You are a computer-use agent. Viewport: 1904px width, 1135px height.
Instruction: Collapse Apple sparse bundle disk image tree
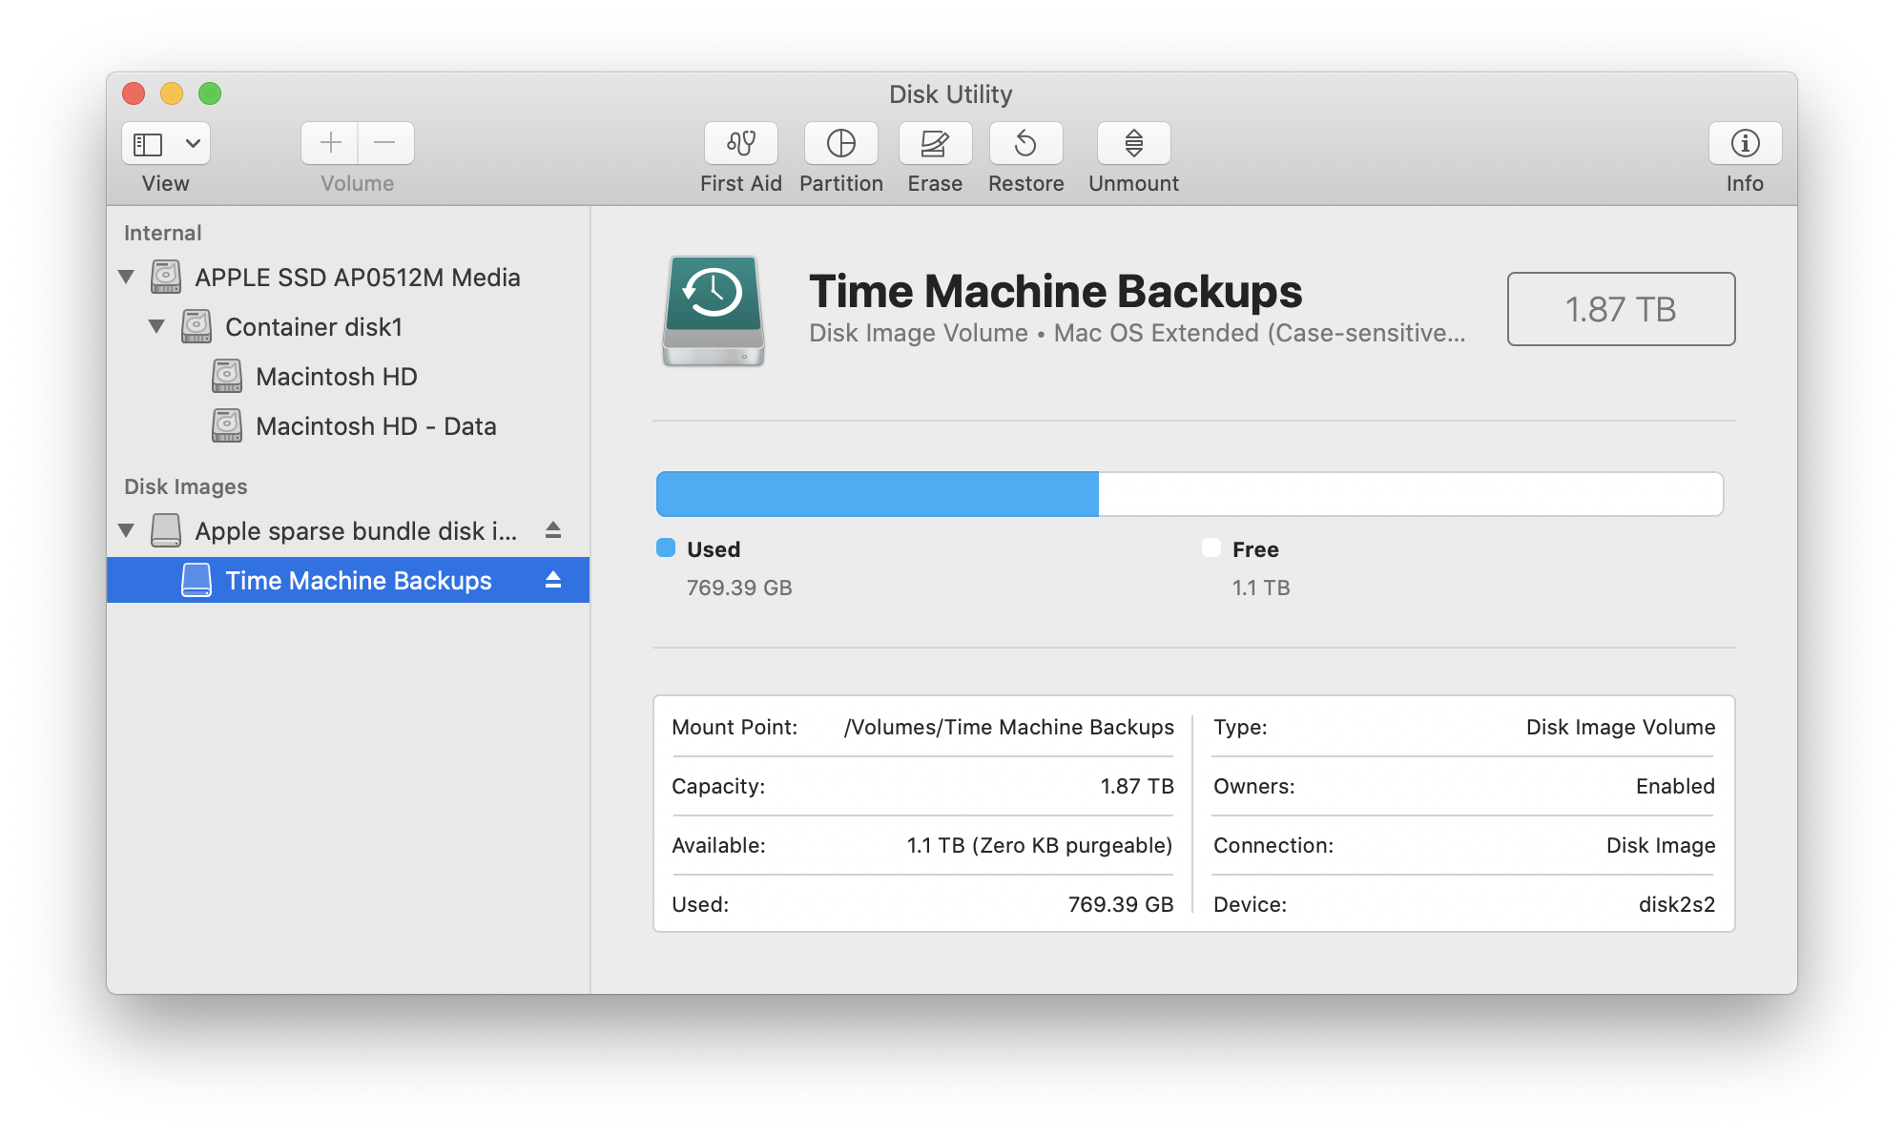[x=126, y=530]
